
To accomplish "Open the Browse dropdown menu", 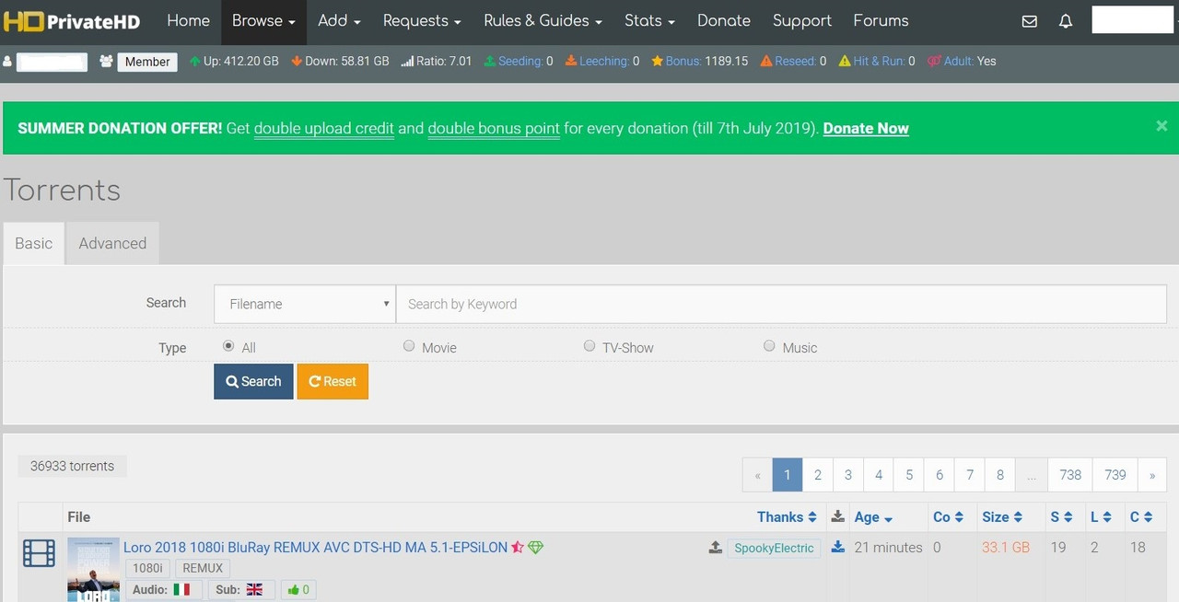I will (263, 21).
